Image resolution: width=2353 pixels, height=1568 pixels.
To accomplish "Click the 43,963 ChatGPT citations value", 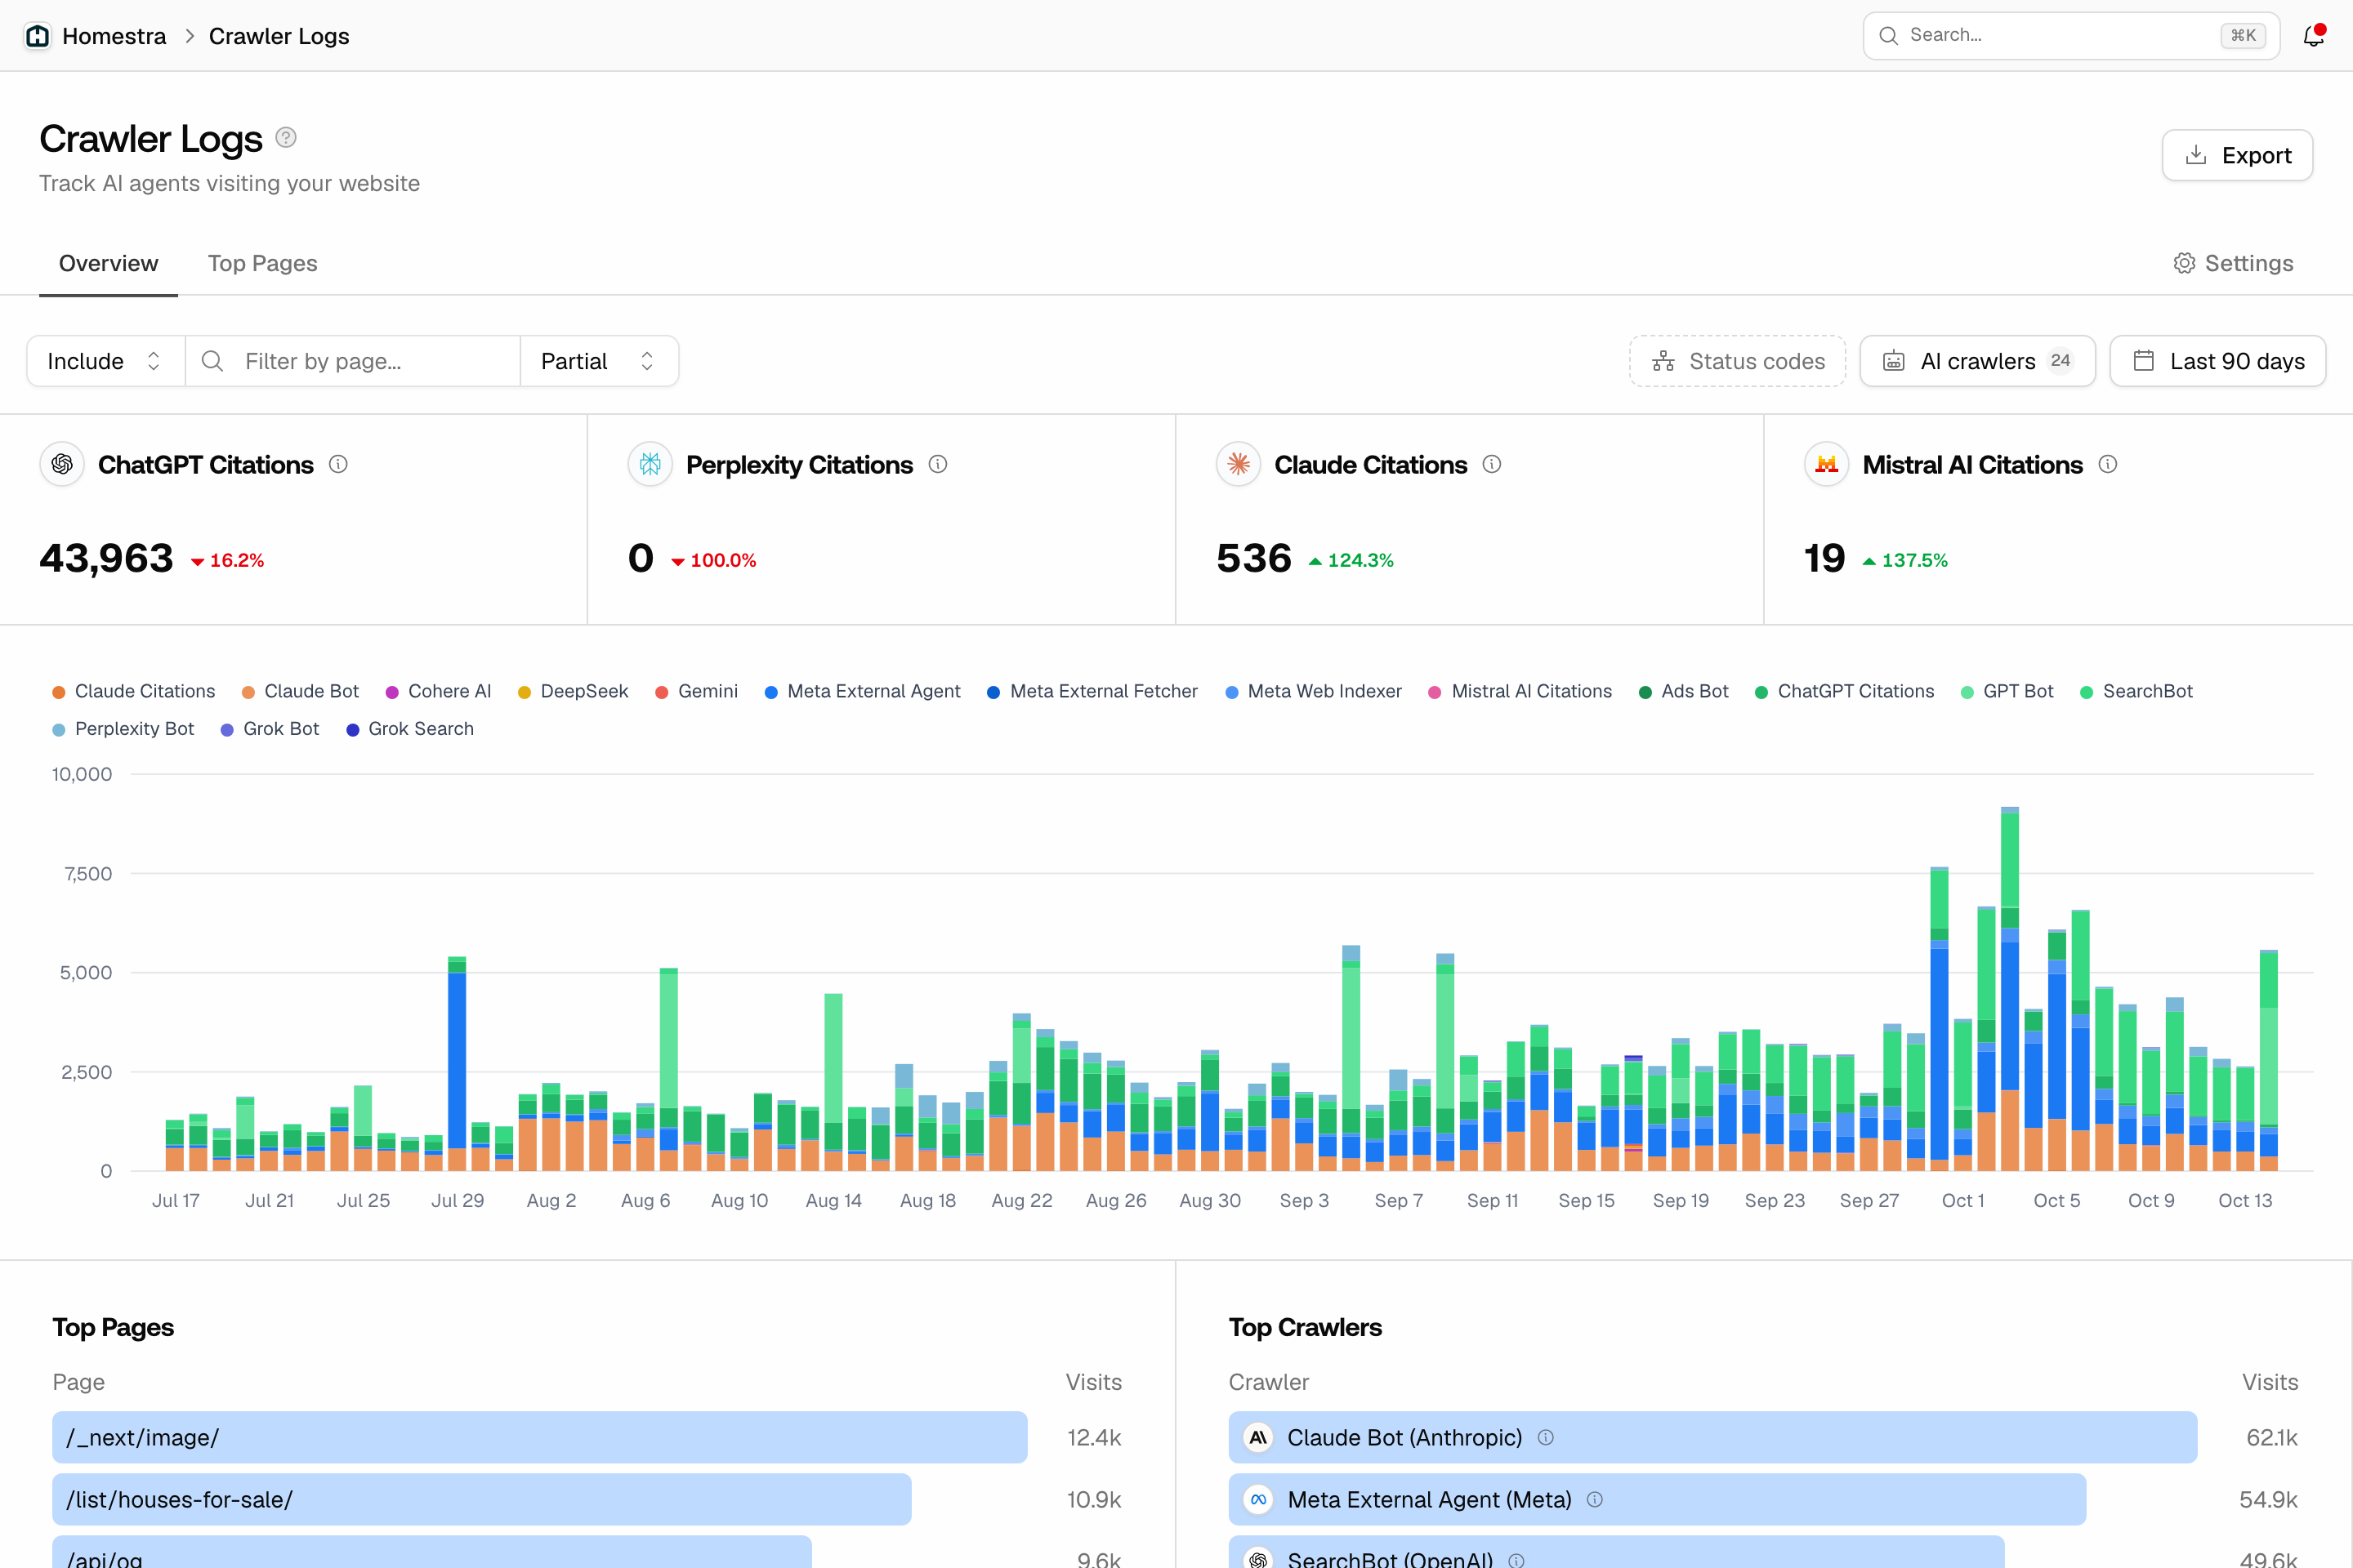I will coord(106,558).
